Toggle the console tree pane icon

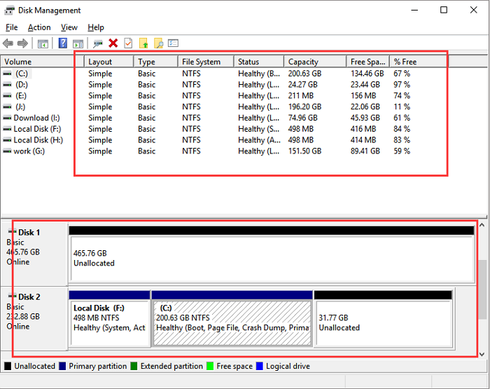click(x=43, y=43)
